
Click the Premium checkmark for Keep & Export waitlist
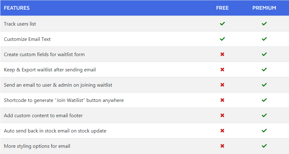coord(264,70)
